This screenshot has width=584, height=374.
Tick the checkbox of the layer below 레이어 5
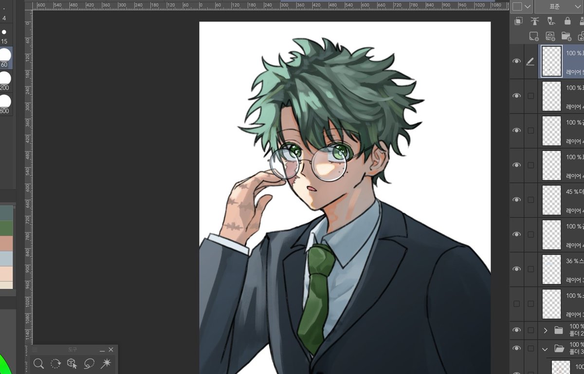click(530, 96)
